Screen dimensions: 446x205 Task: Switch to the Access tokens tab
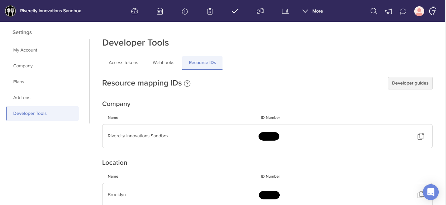coord(123,63)
